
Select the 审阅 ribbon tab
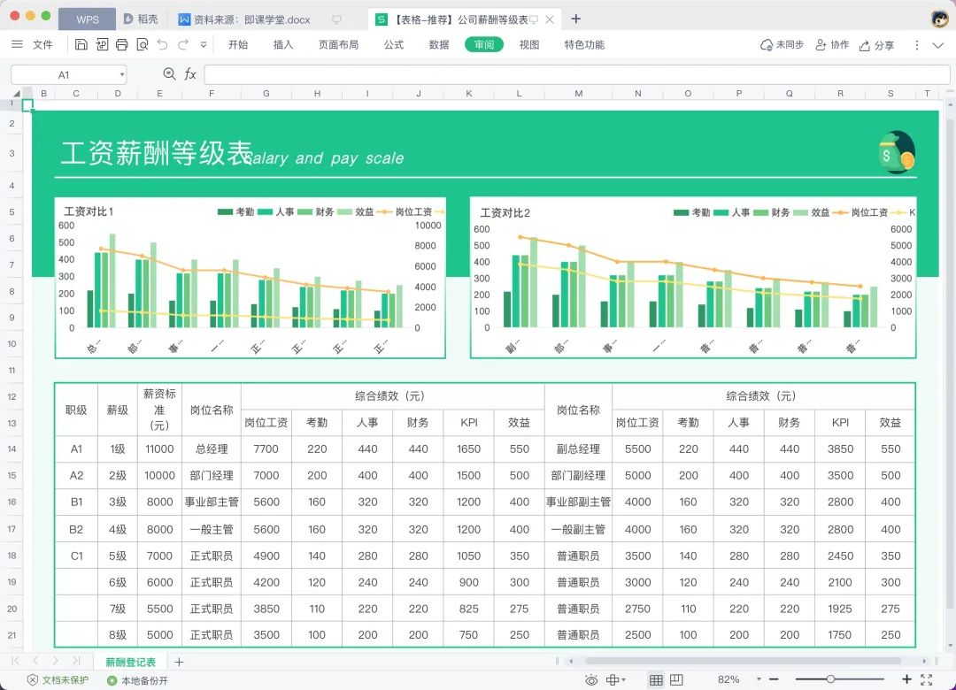click(484, 44)
